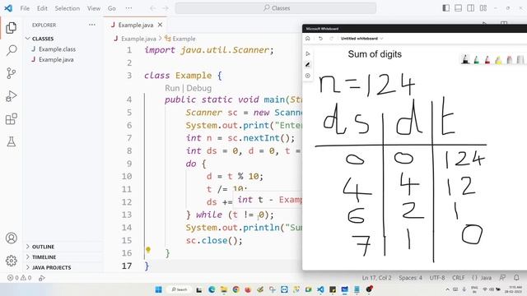The width and height of the screenshot is (527, 296).
Task: Open Microsoft Edge from taskbar
Action: (x=212, y=289)
